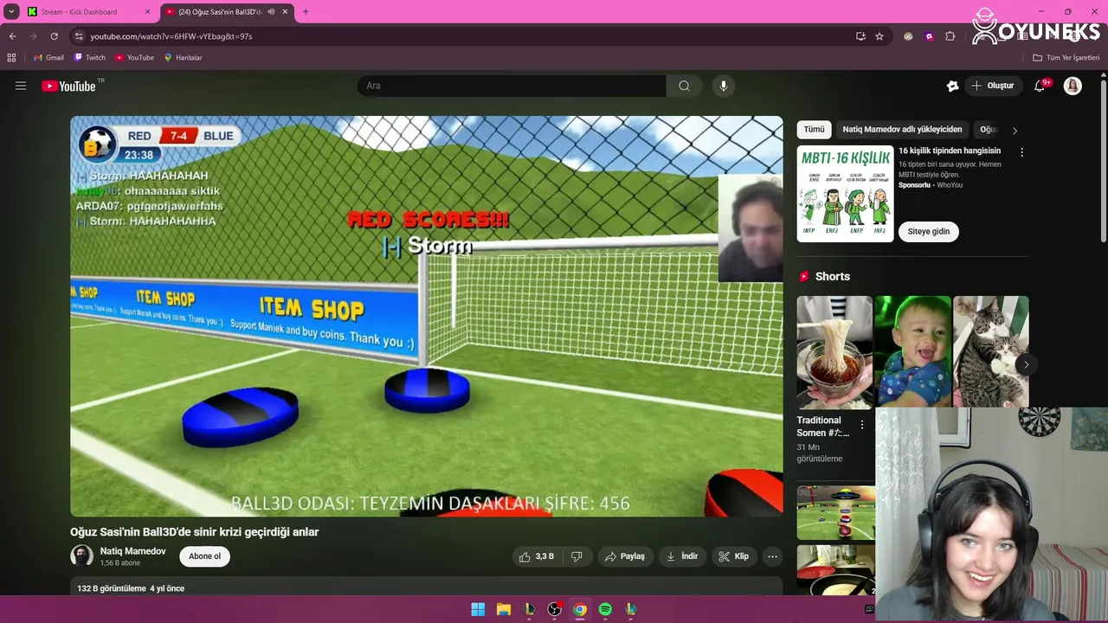Go back with browser back arrow
Viewport: 1108px width, 623px height.
[12, 36]
